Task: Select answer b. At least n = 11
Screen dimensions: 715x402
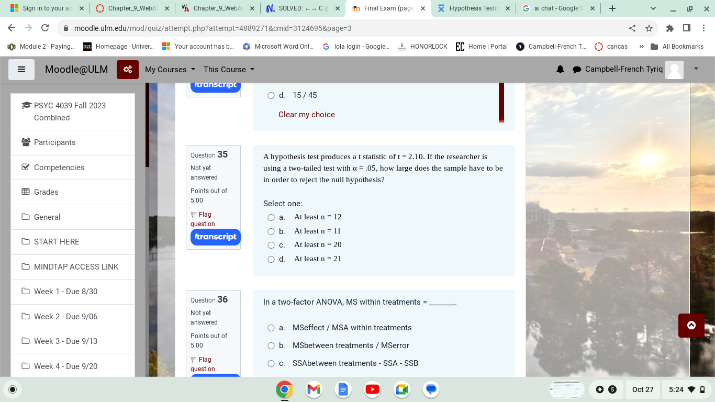Action: [271, 231]
